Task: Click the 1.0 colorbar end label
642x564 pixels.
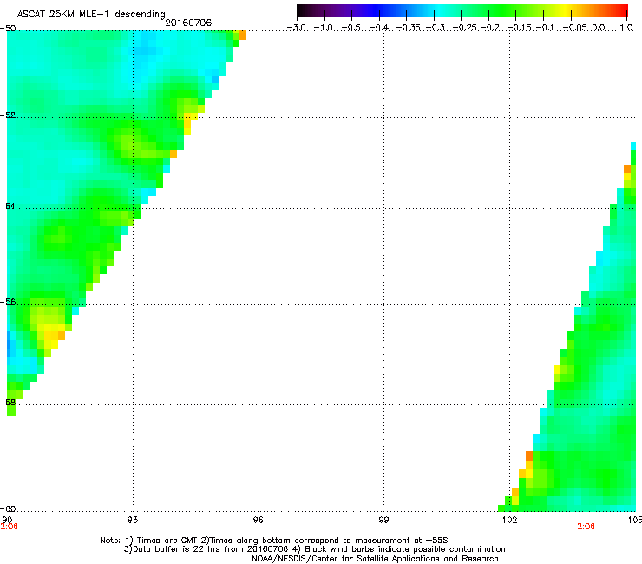Action: (626, 28)
